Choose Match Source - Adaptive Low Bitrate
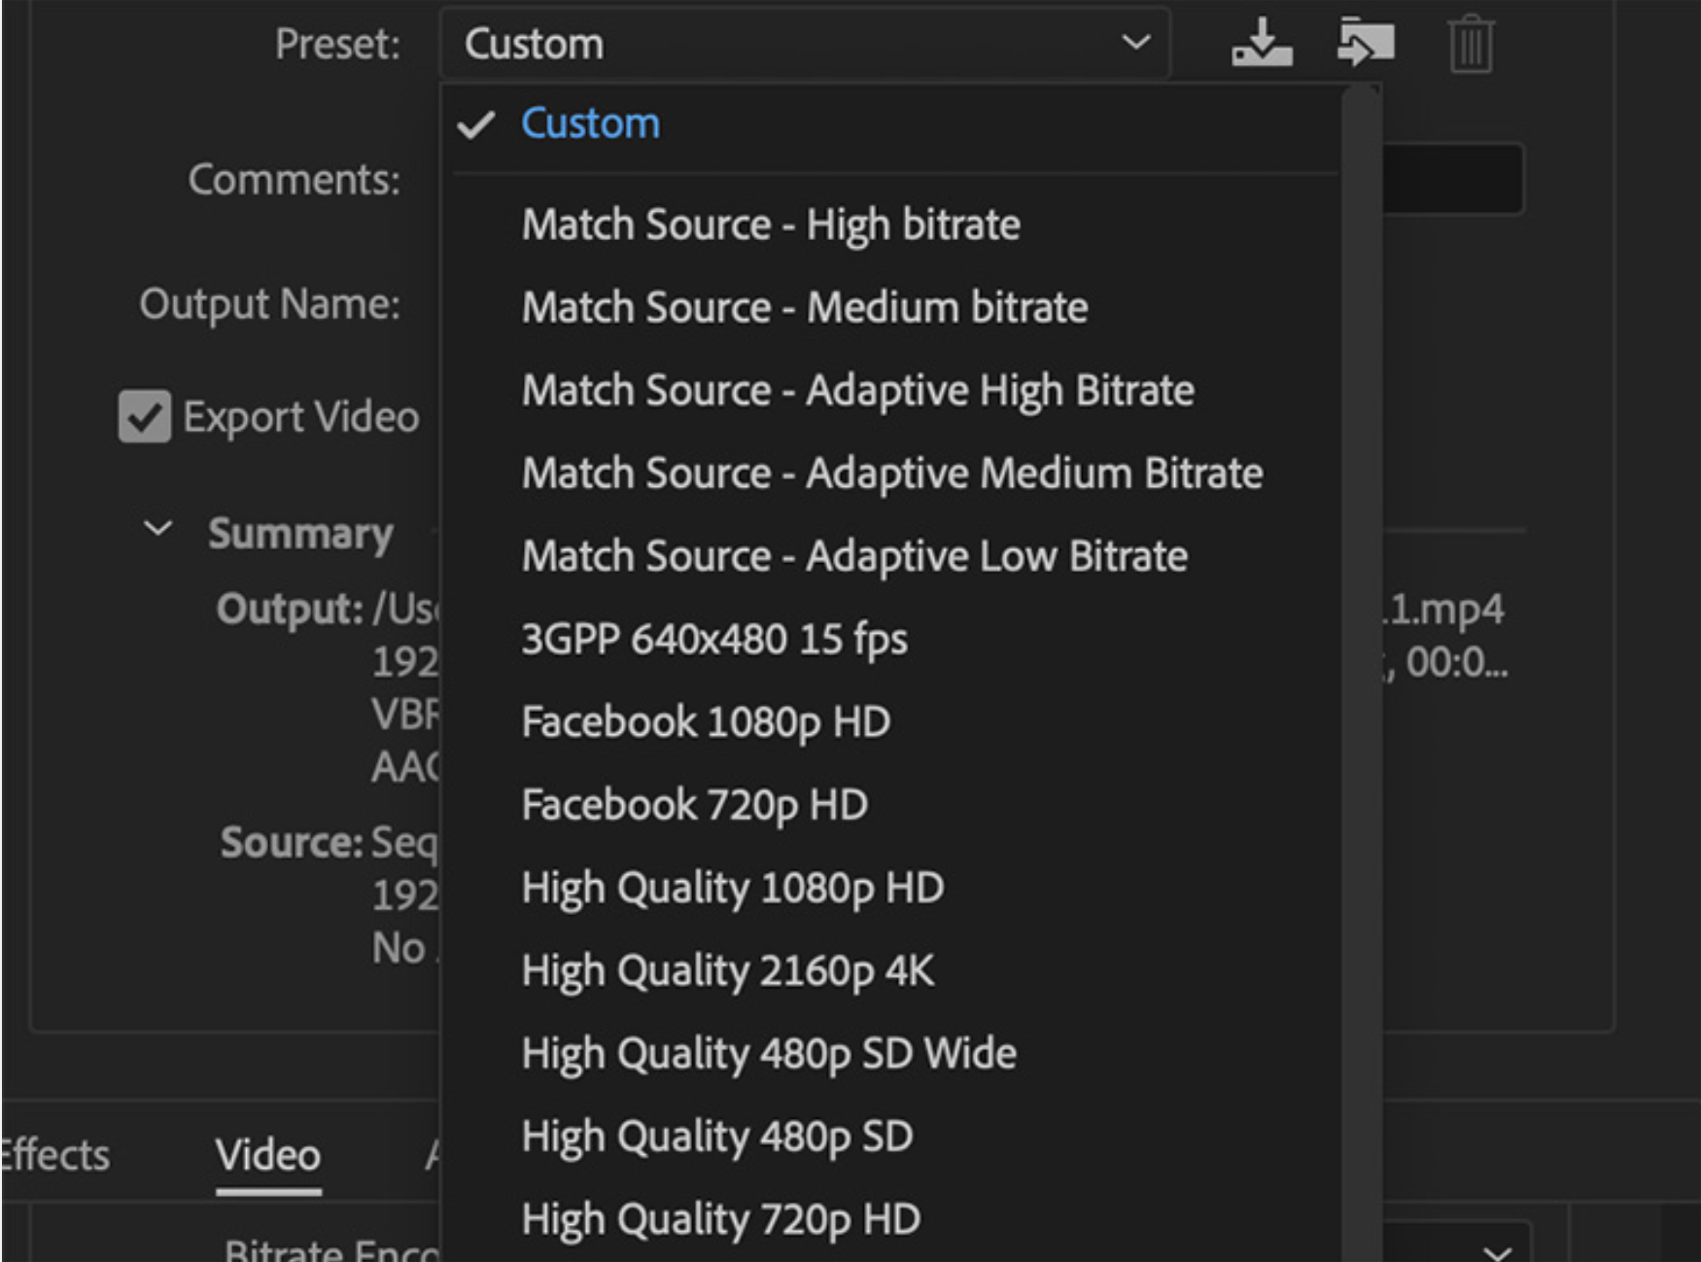Image resolution: width=1701 pixels, height=1262 pixels. (x=853, y=556)
